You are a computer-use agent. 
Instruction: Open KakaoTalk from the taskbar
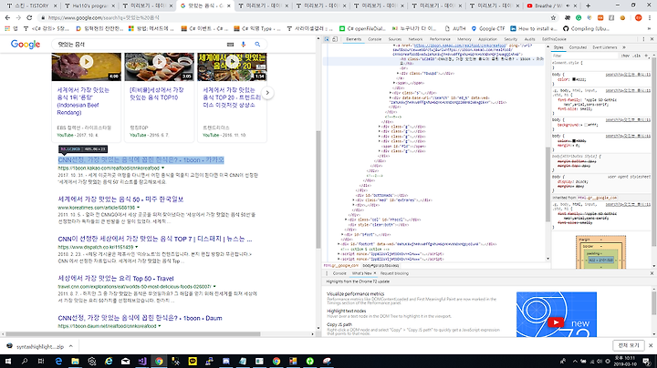[x=193, y=361]
